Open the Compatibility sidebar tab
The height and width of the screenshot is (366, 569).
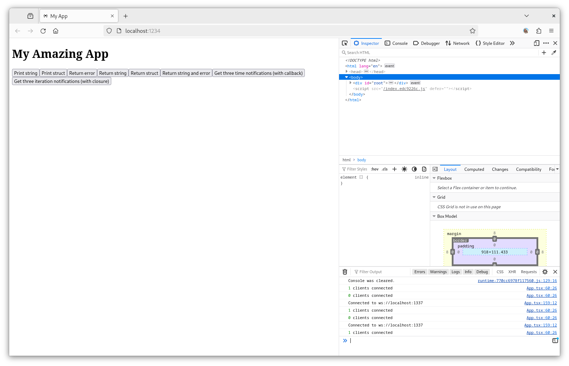[x=528, y=169]
